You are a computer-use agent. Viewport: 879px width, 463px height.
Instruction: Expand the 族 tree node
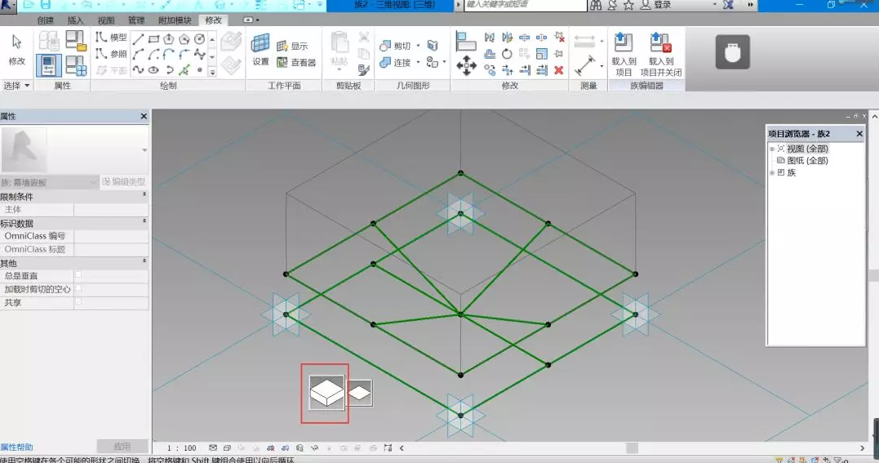(771, 172)
